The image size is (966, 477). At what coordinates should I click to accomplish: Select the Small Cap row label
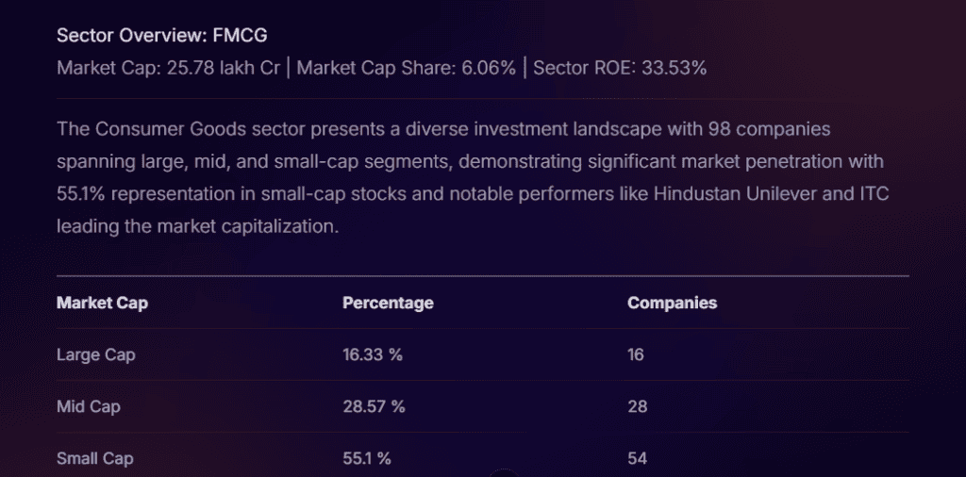(94, 458)
